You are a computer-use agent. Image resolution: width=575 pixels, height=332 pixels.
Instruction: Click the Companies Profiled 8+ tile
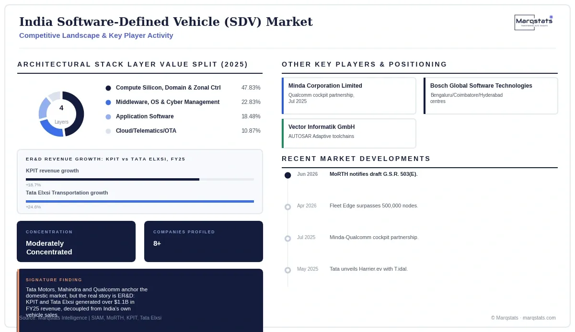tap(204, 241)
